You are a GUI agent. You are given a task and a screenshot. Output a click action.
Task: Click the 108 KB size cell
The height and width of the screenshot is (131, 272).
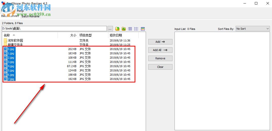coord(72,58)
